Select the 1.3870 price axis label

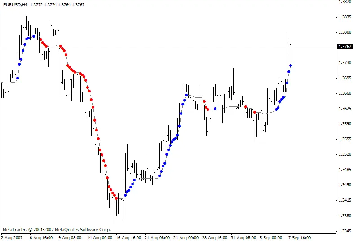tap(344, 2)
